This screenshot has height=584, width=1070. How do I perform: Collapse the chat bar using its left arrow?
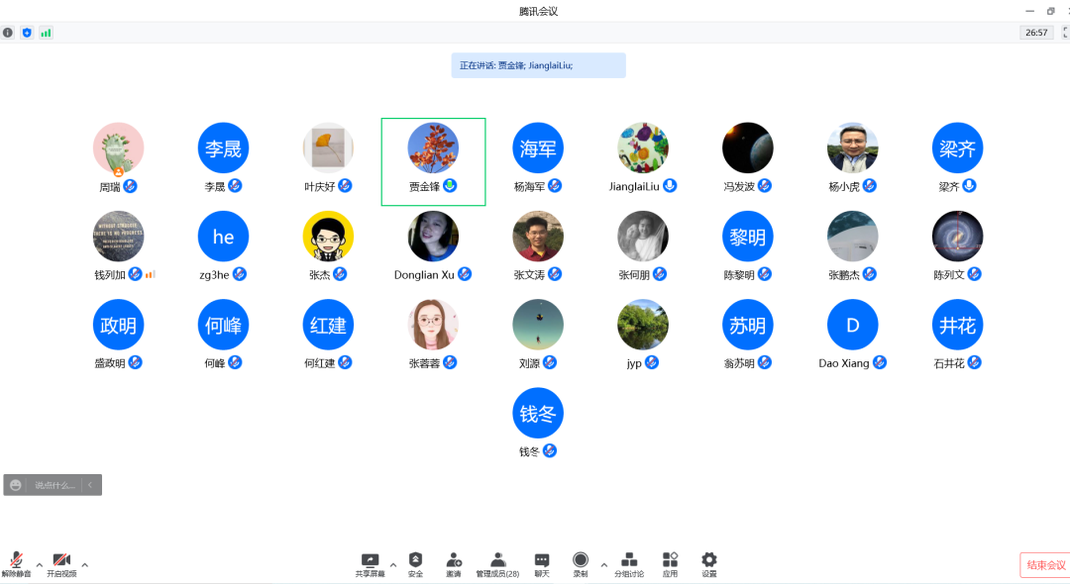coord(90,485)
